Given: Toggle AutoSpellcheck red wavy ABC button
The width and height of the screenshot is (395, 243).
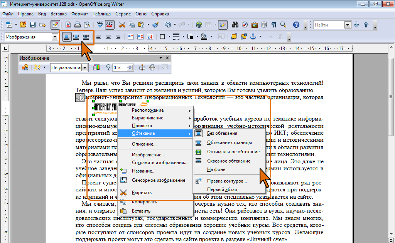Looking at the screenshot, I should (x=110, y=25).
